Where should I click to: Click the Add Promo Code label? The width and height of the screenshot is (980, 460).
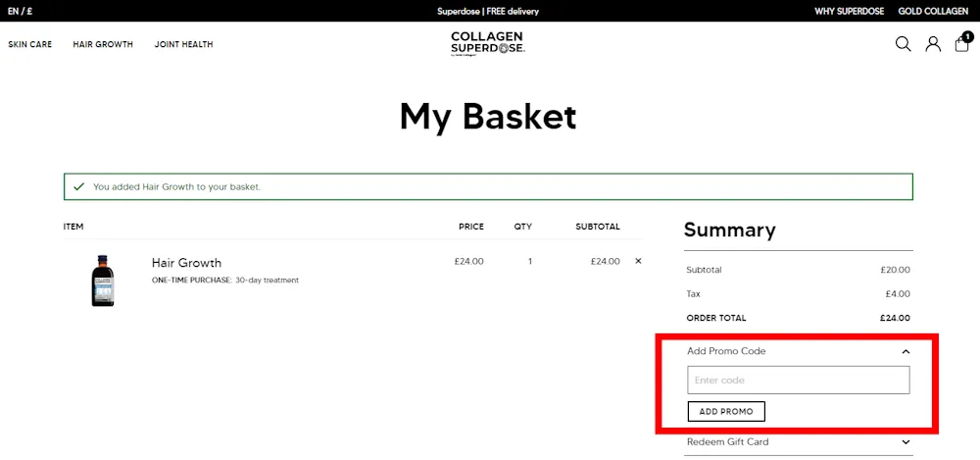[726, 351]
